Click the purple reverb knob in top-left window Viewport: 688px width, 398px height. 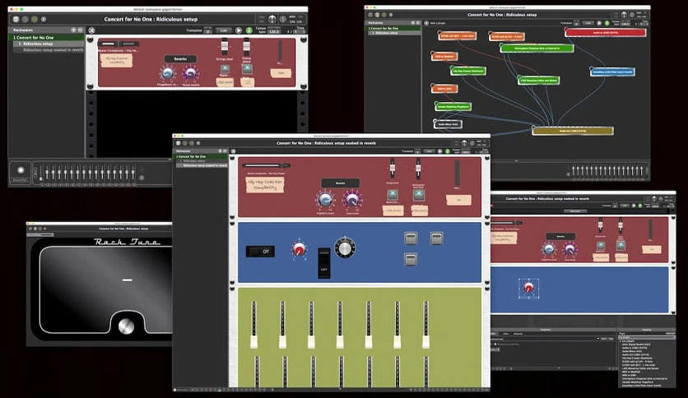tap(190, 73)
